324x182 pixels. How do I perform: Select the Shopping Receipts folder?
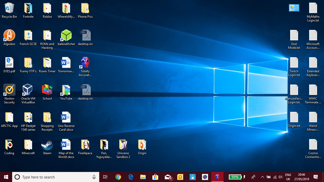[47, 122]
